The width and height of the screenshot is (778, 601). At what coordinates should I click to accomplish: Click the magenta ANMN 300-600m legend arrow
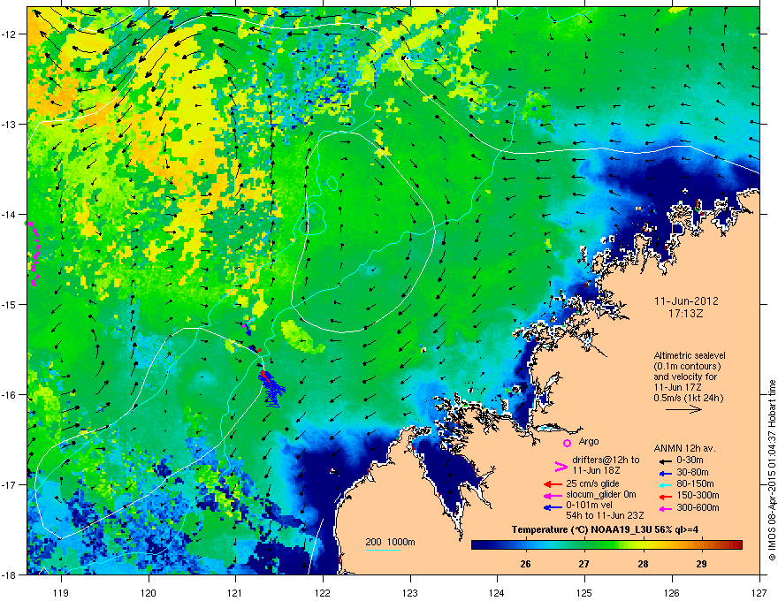[664, 508]
